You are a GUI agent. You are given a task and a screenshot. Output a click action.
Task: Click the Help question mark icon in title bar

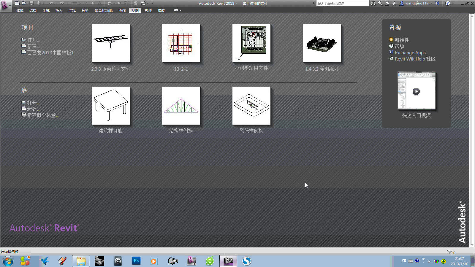448,3
